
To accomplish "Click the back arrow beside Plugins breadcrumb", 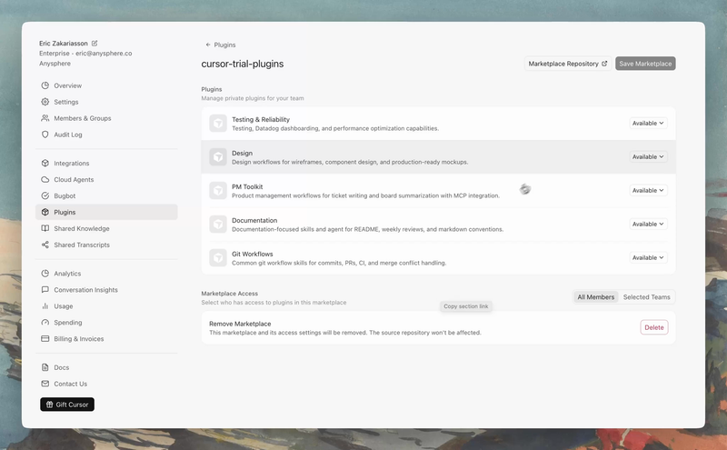I will click(208, 45).
